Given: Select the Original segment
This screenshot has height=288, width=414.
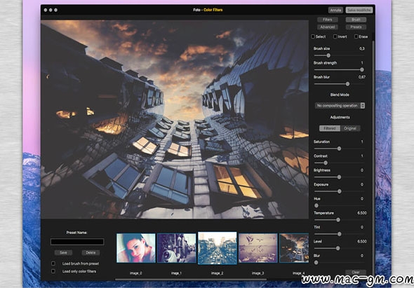Looking at the screenshot, I should pos(350,128).
